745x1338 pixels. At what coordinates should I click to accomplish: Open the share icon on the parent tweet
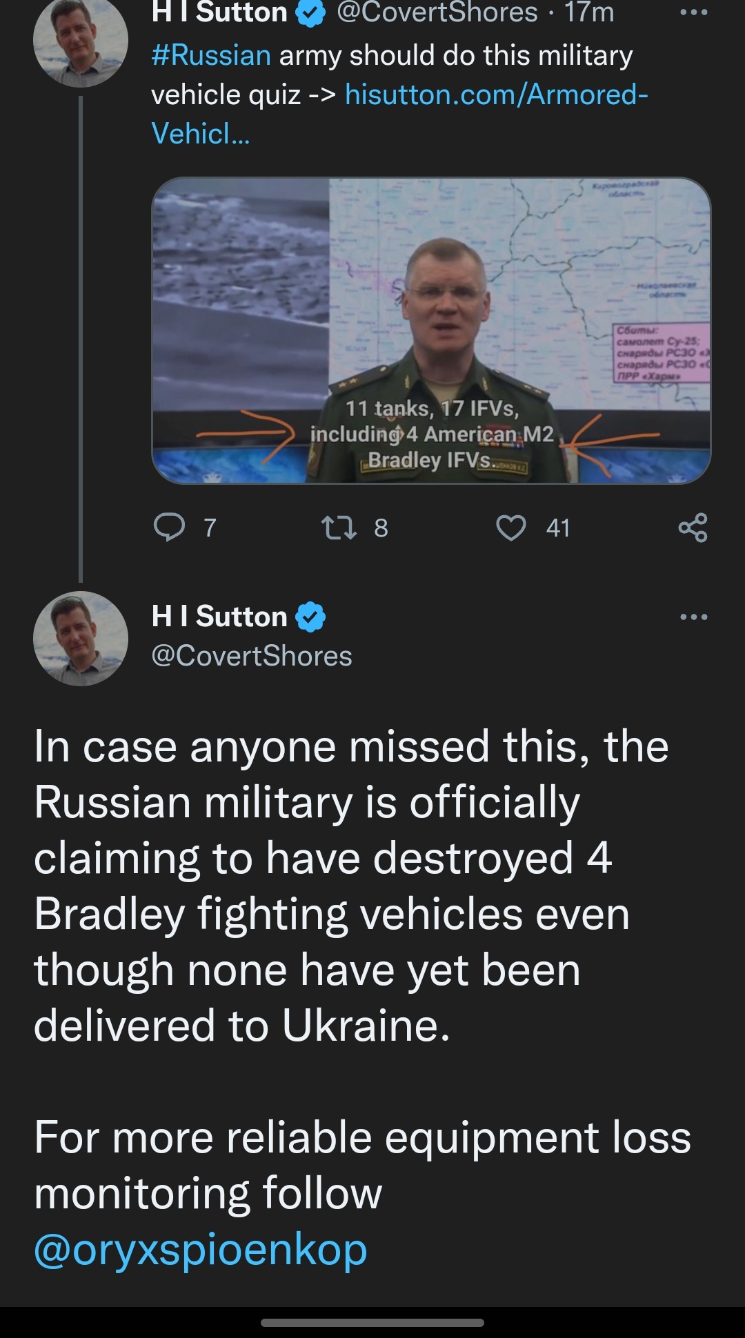693,528
